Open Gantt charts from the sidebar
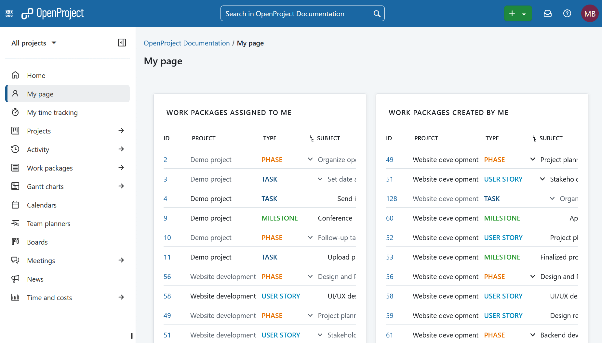This screenshot has height=343, width=602. pyautogui.click(x=45, y=186)
